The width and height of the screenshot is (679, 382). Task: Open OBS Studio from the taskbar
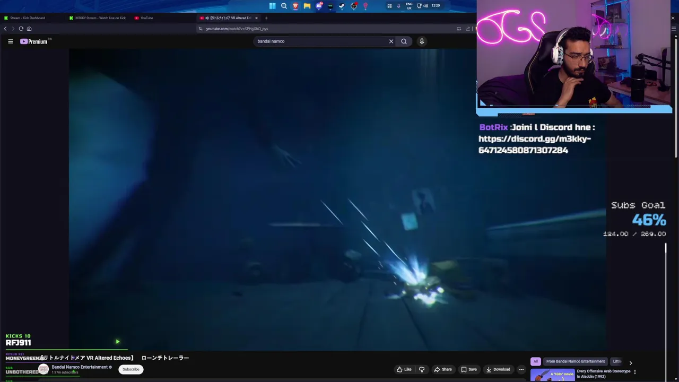click(x=354, y=6)
